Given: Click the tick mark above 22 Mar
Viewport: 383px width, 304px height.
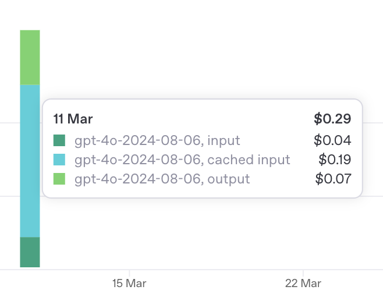Looking at the screenshot, I should 303,273.
